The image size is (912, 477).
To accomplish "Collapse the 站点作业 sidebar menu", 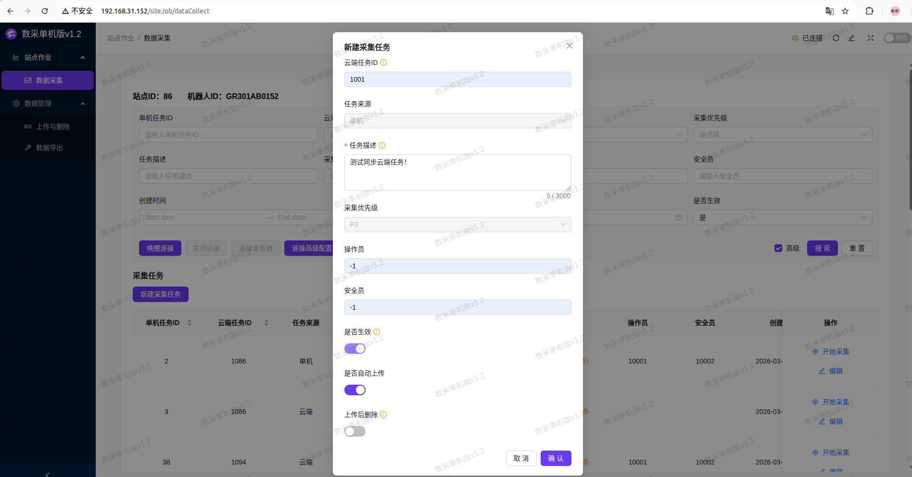I will (x=48, y=57).
